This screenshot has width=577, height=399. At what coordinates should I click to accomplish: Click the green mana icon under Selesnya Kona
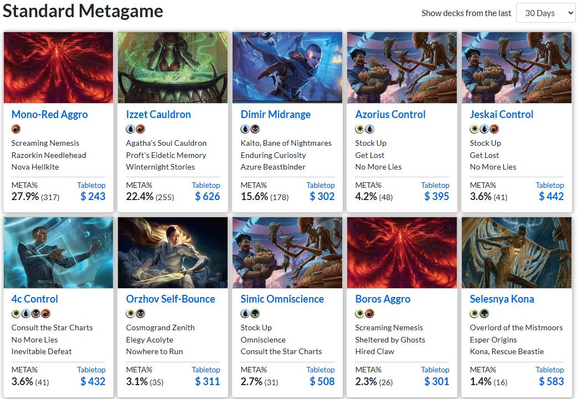(484, 314)
